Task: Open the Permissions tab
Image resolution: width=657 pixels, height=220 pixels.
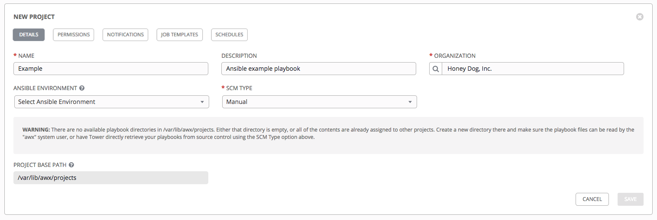Action: (x=74, y=35)
